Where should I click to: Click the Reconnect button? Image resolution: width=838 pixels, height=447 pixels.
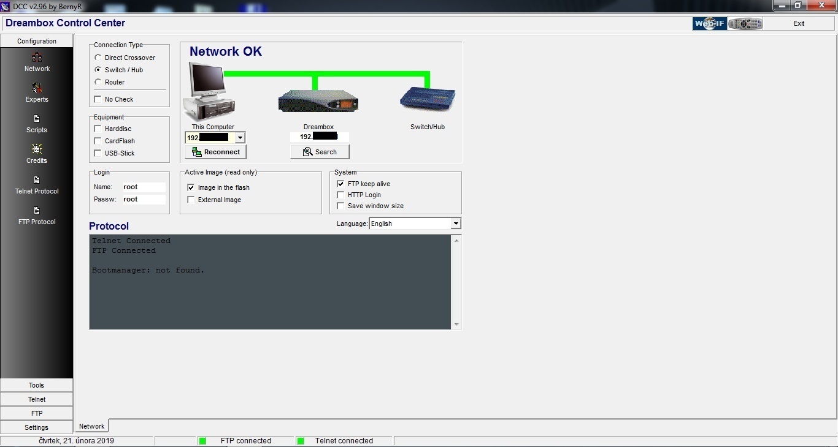tap(215, 152)
